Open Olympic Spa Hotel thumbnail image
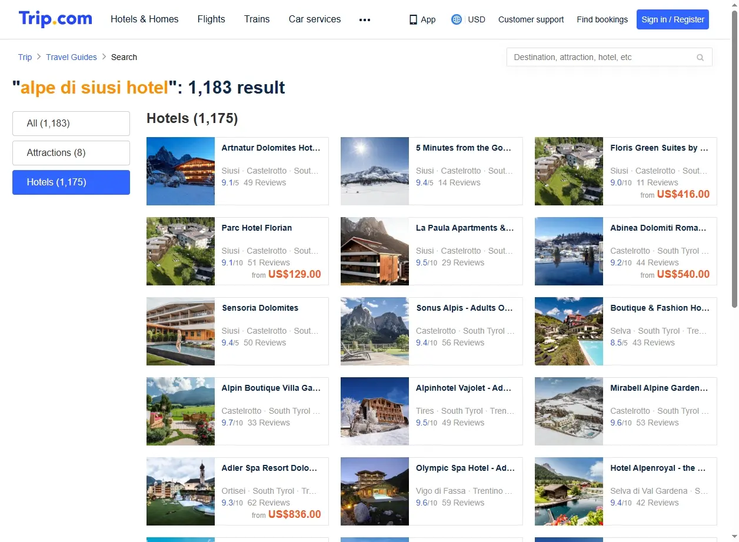This screenshot has width=739, height=542. (375, 491)
